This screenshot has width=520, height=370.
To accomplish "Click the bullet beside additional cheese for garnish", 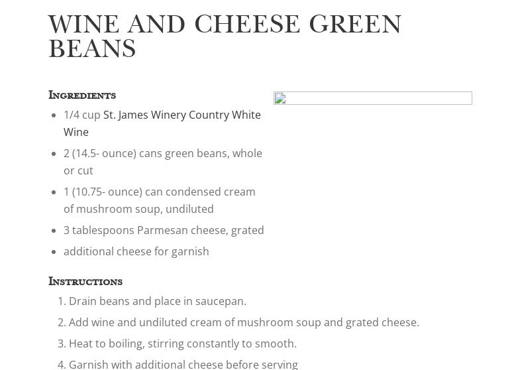I will point(54,251).
